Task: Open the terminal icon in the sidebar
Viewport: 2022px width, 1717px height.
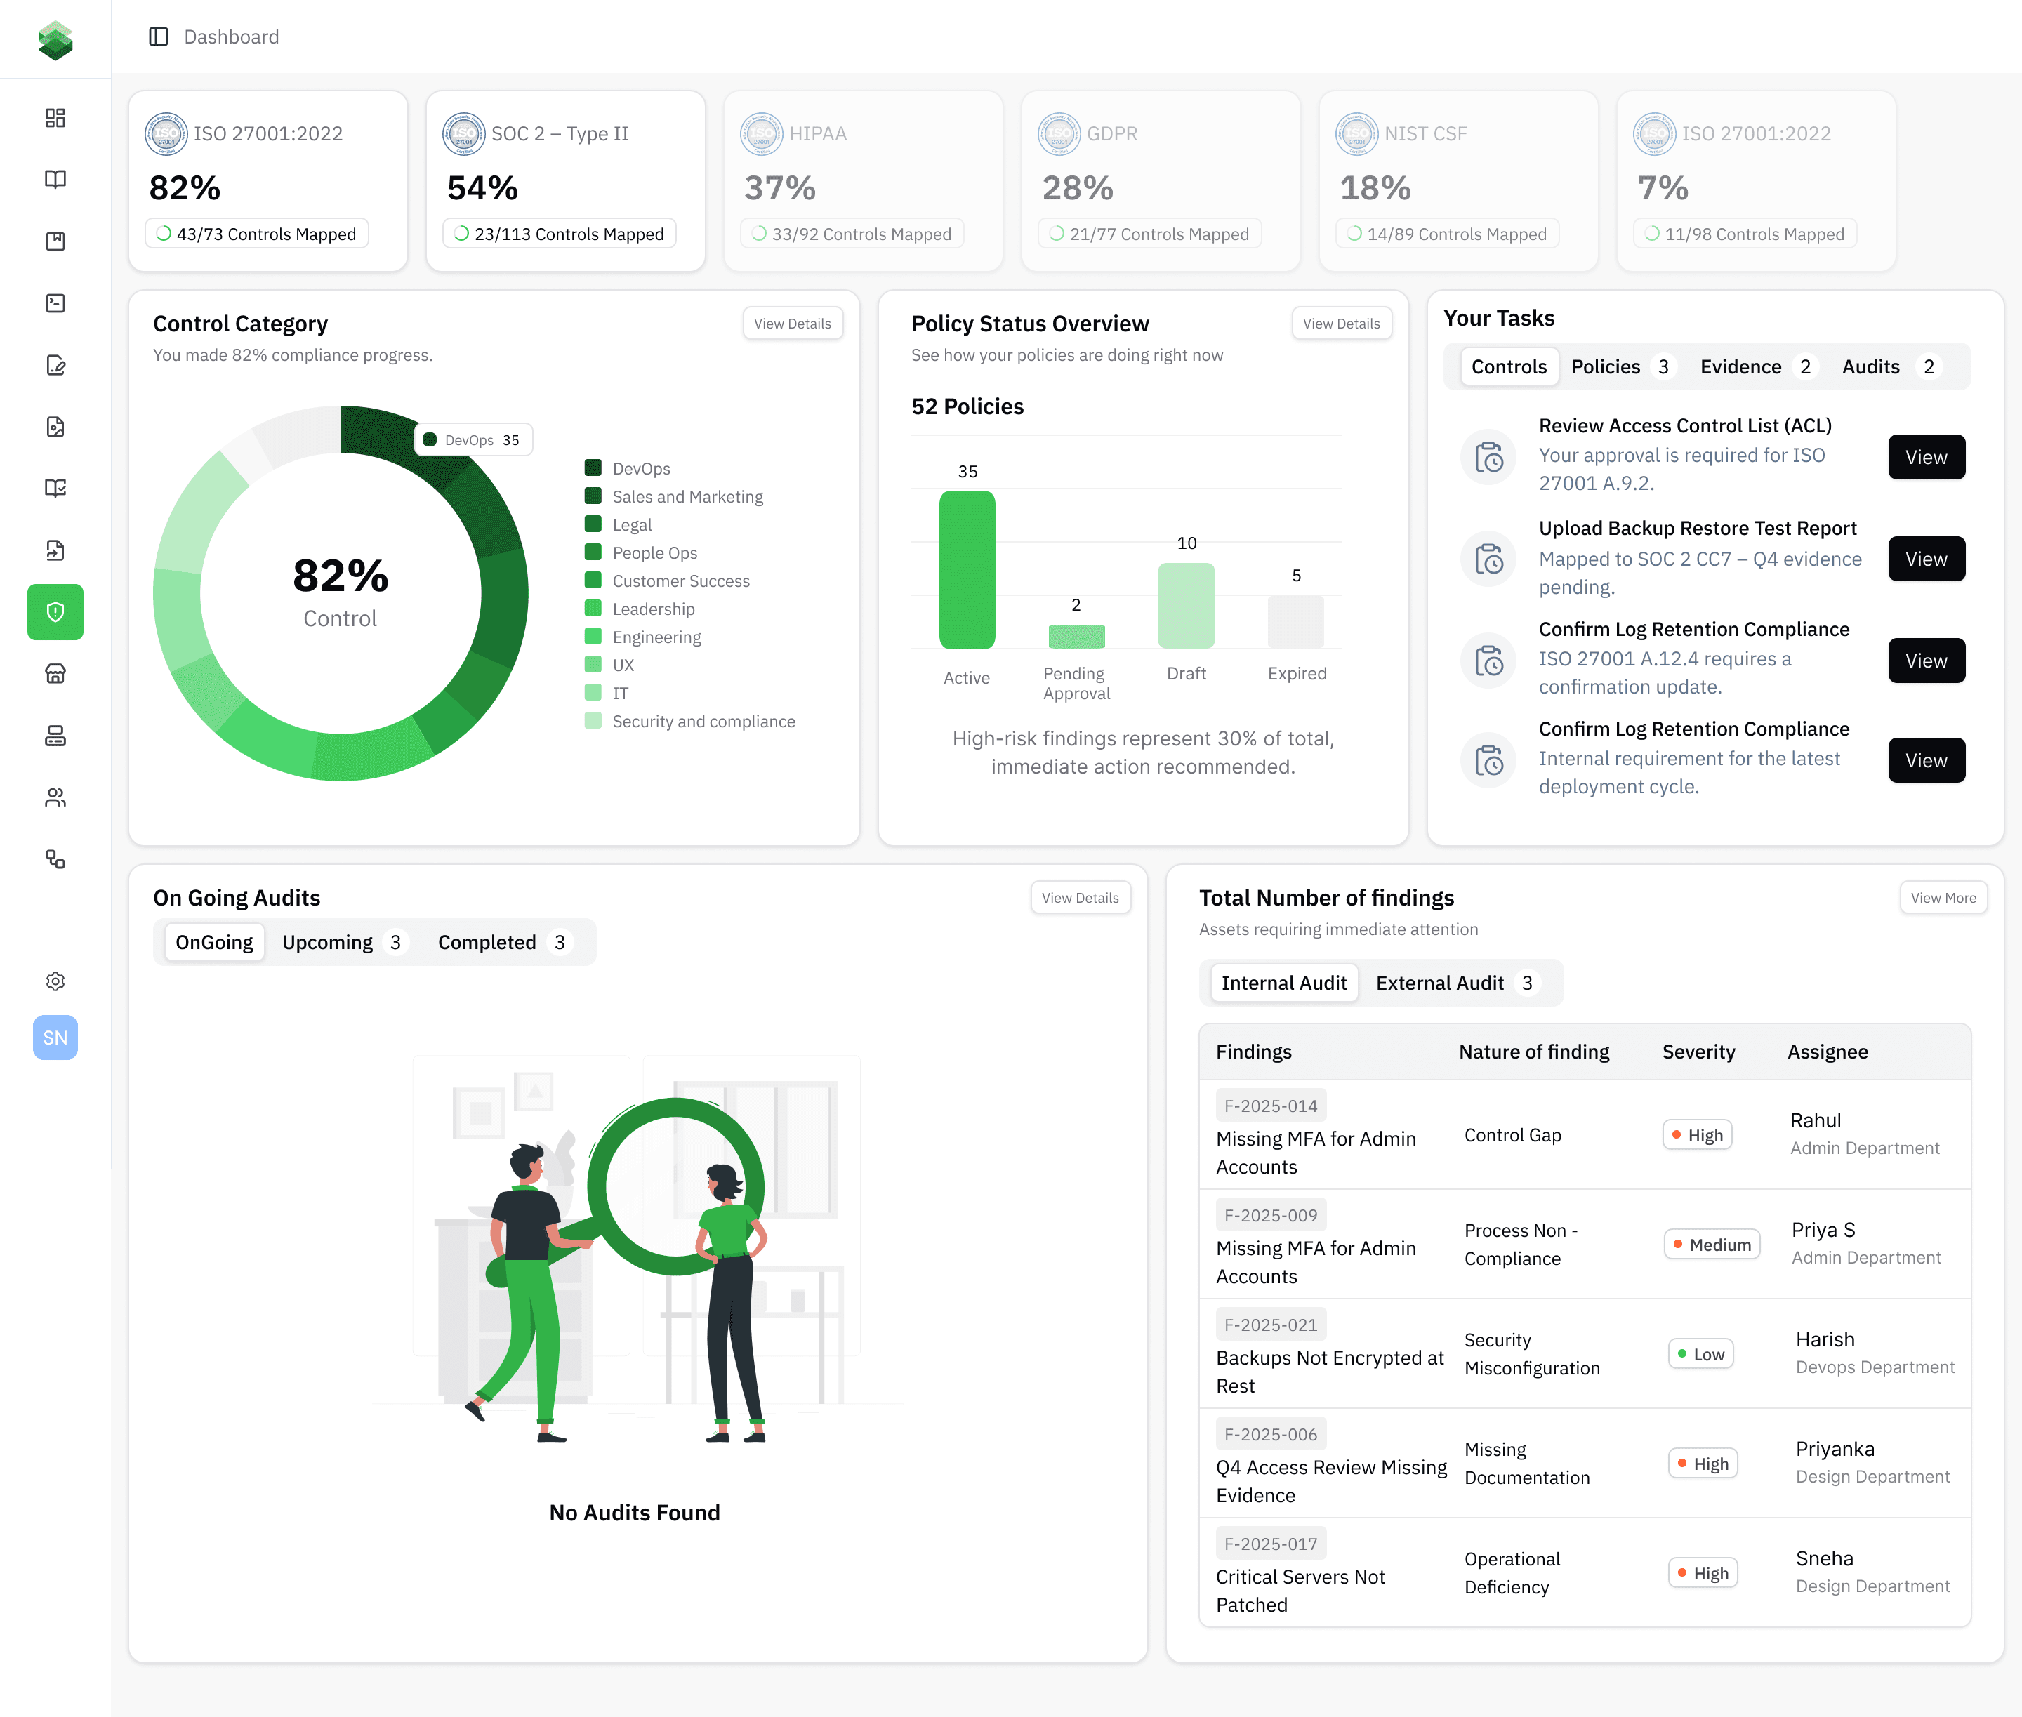Action: [x=55, y=303]
